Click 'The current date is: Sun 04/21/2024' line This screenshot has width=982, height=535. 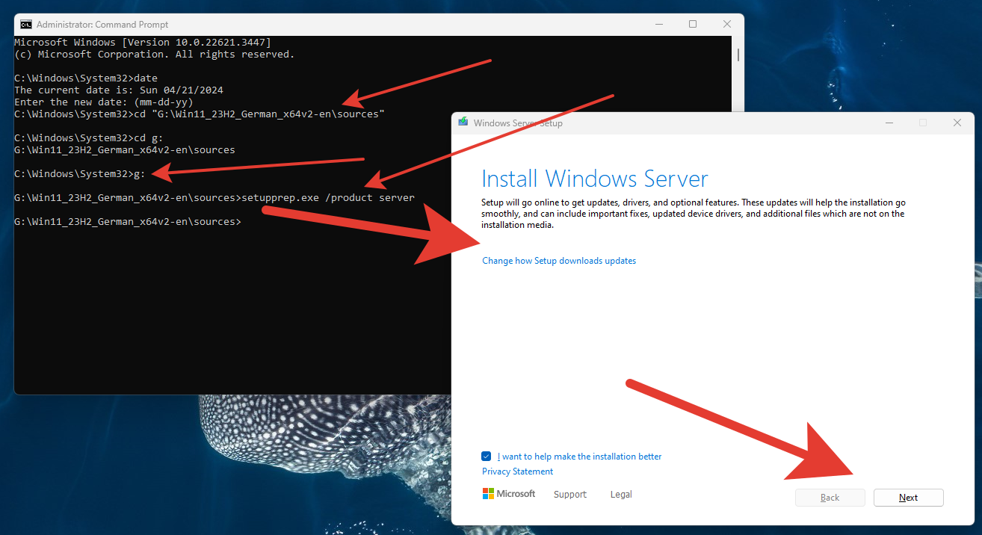coord(119,90)
